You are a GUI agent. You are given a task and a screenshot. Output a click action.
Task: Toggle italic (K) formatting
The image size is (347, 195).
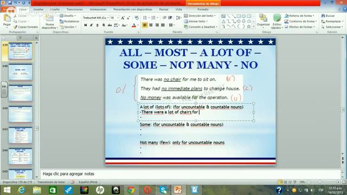click(x=92, y=25)
